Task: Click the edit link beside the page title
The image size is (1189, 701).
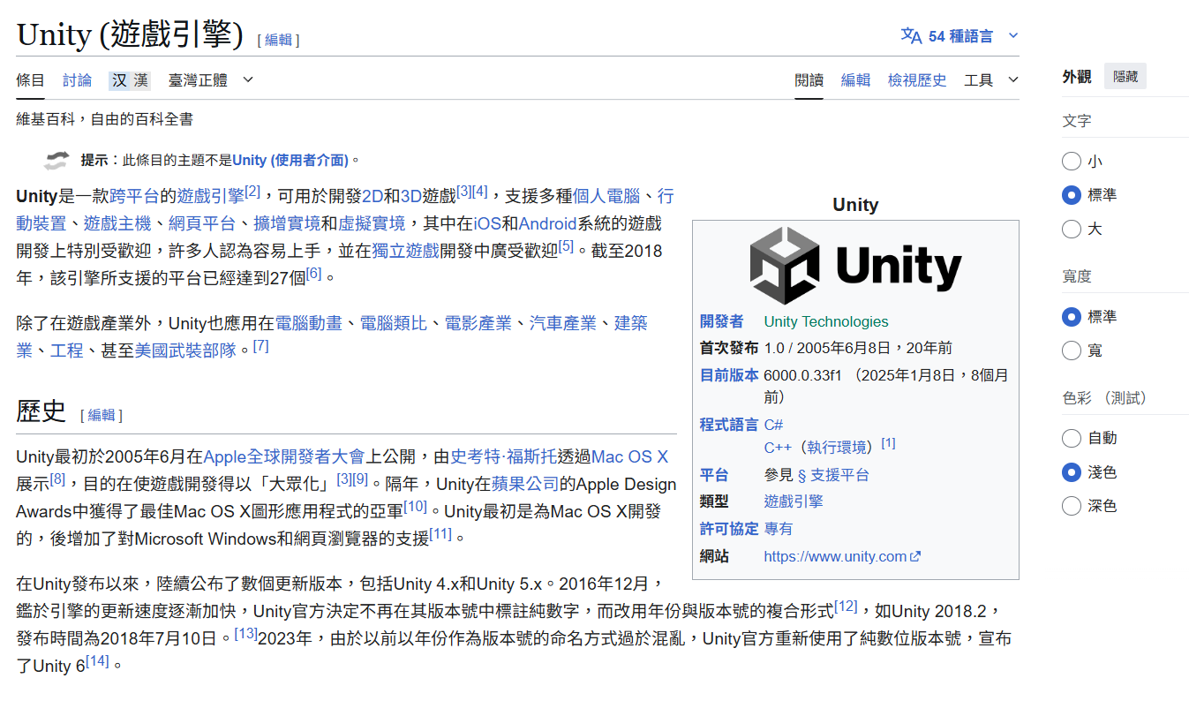Action: pyautogui.click(x=278, y=40)
